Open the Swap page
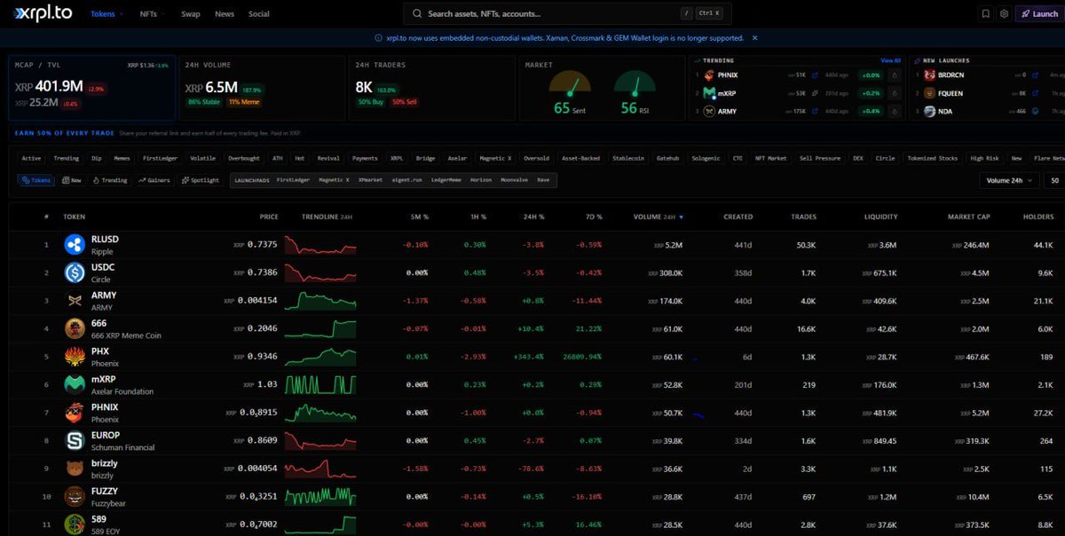The height and width of the screenshot is (536, 1065). pyautogui.click(x=190, y=14)
